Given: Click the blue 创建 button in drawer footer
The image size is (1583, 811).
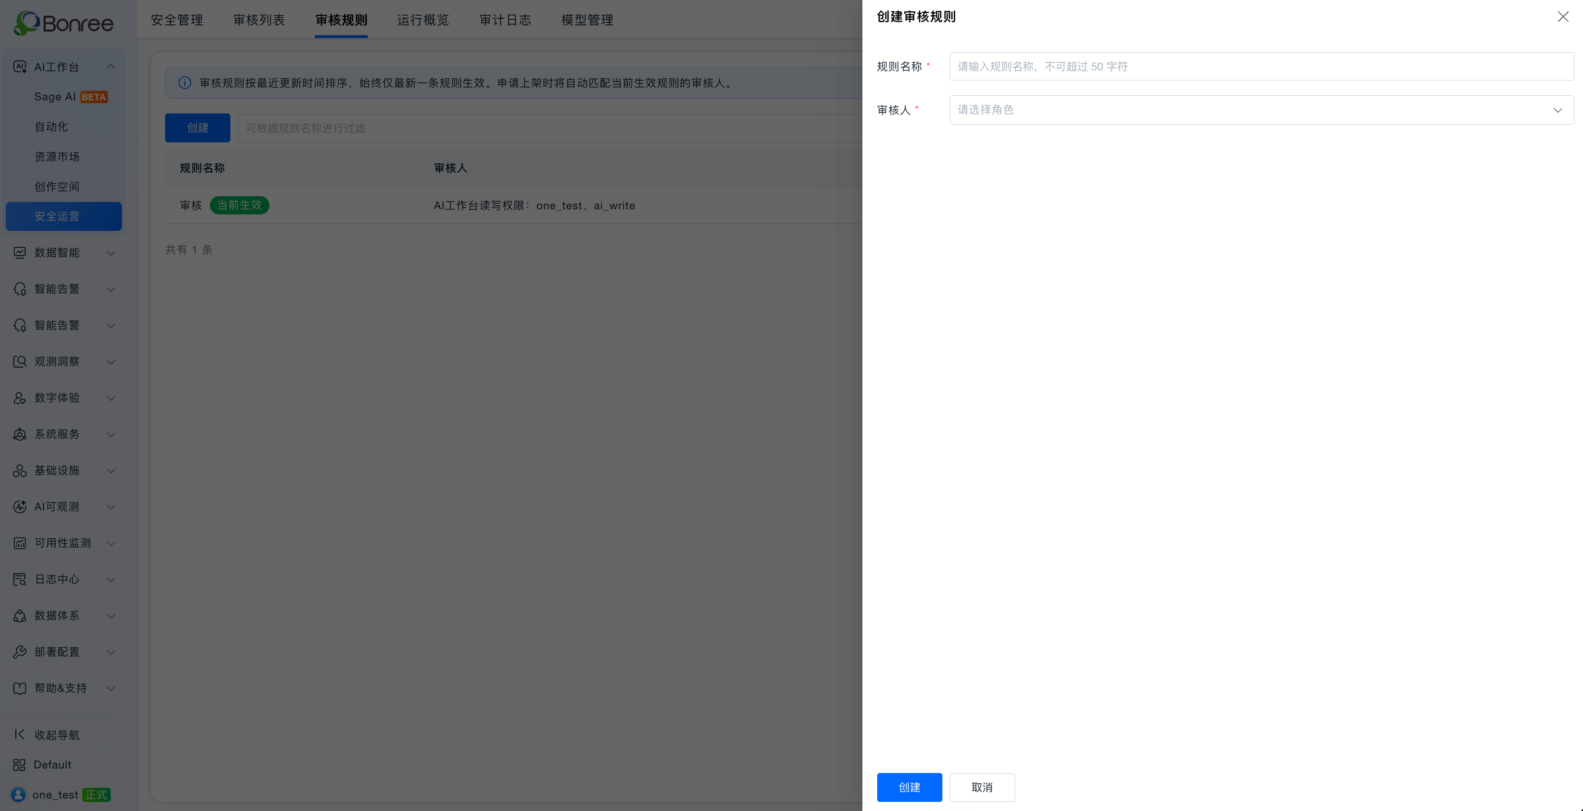Looking at the screenshot, I should pyautogui.click(x=909, y=787).
